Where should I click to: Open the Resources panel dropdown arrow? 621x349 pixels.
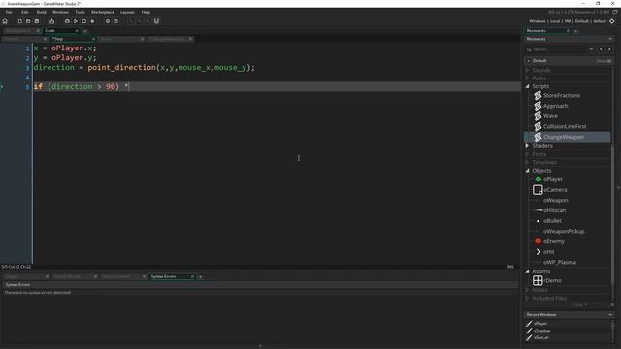[610, 39]
